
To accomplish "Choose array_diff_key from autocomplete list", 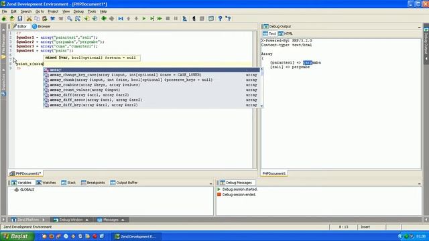I will pyautogui.click(x=151, y=105).
